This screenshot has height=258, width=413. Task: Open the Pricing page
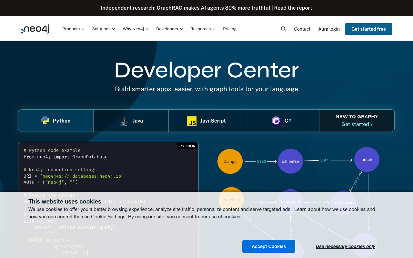230,29
